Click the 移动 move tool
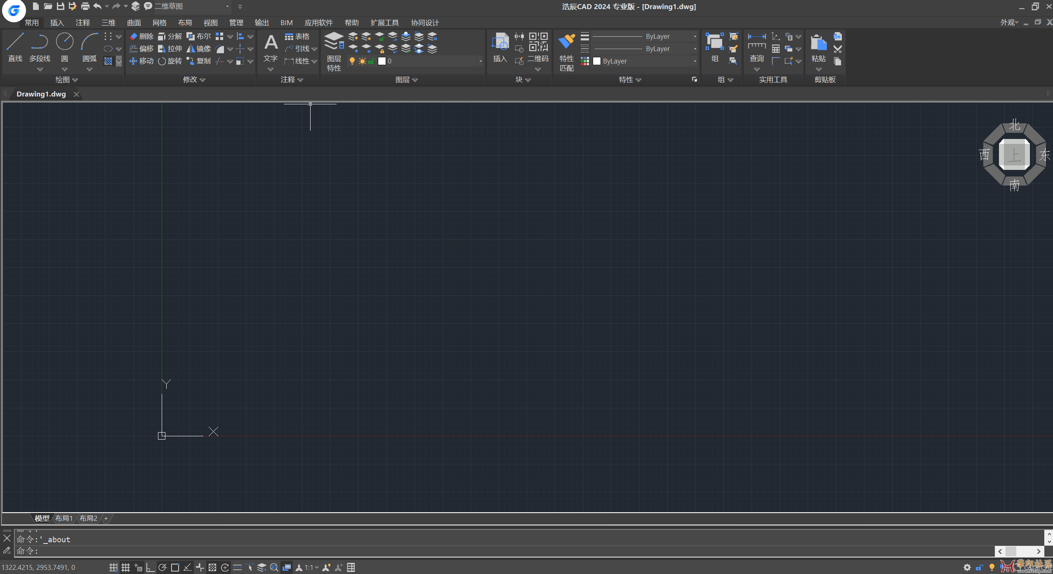This screenshot has height=574, width=1053. (x=141, y=61)
